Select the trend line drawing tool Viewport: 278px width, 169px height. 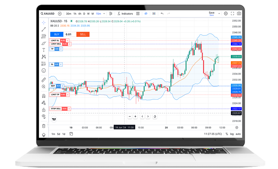[x=44, y=29]
